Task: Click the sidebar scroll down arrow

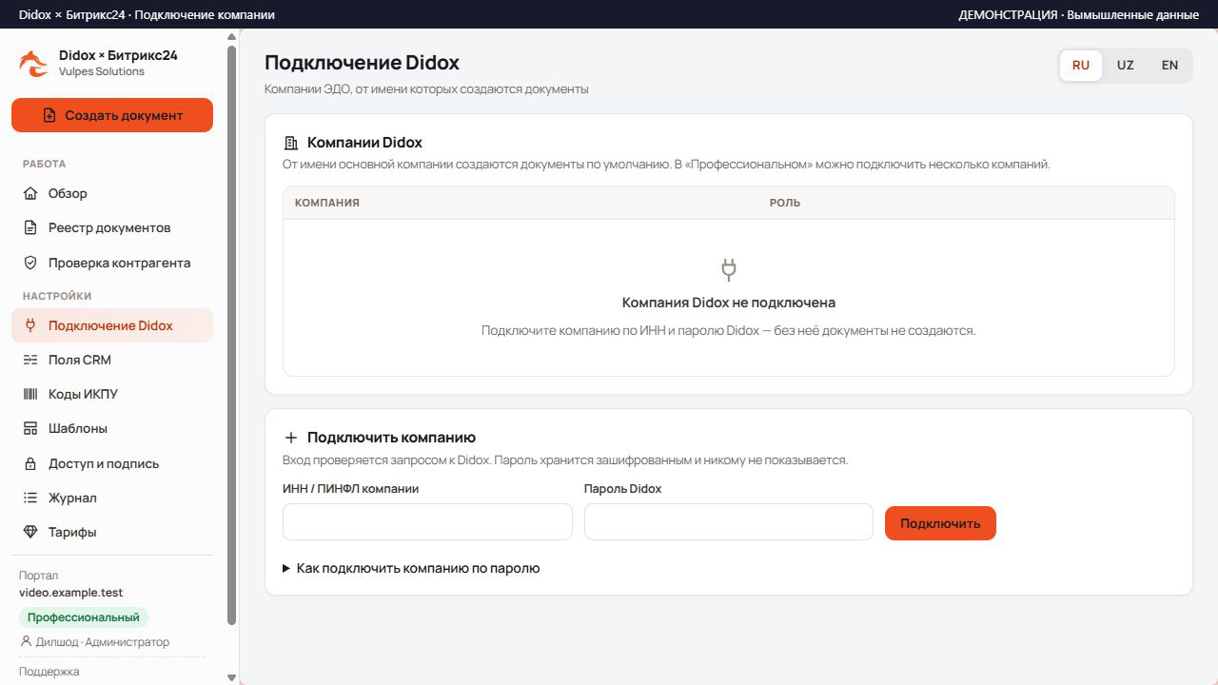Action: point(231,677)
